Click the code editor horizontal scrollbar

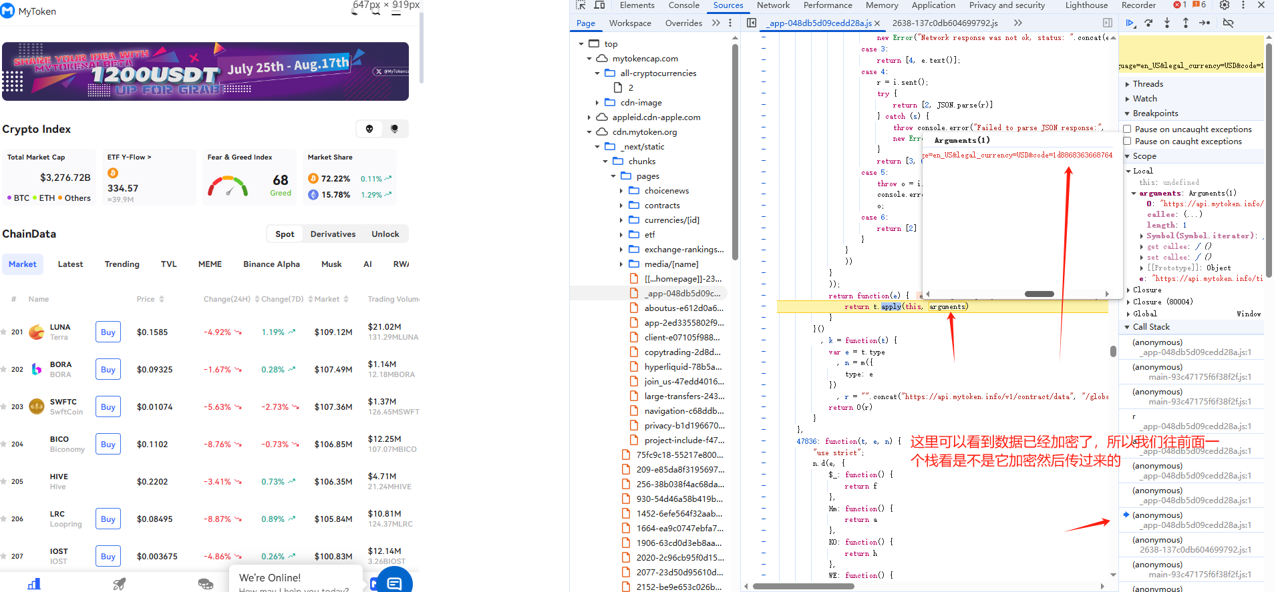[803, 587]
